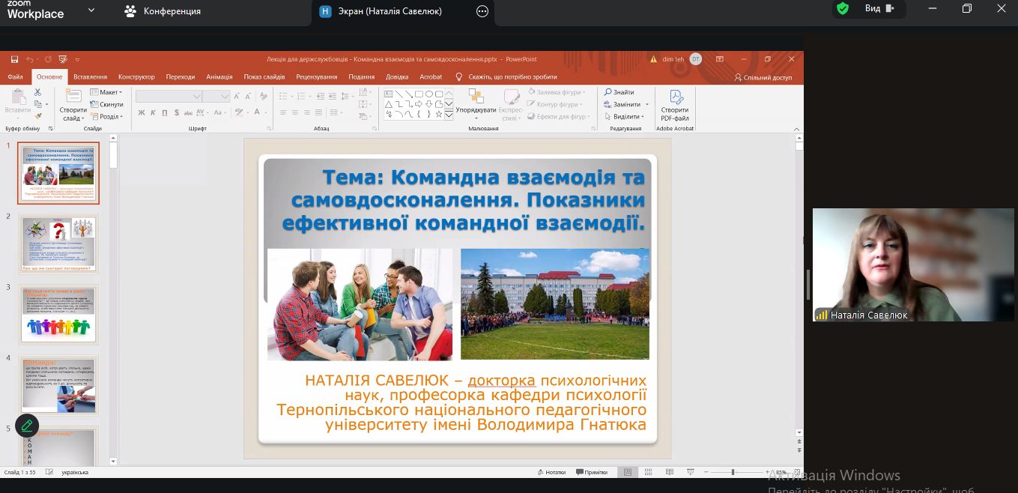Click the Знайти search icon
The height and width of the screenshot is (493, 1018).
619,92
